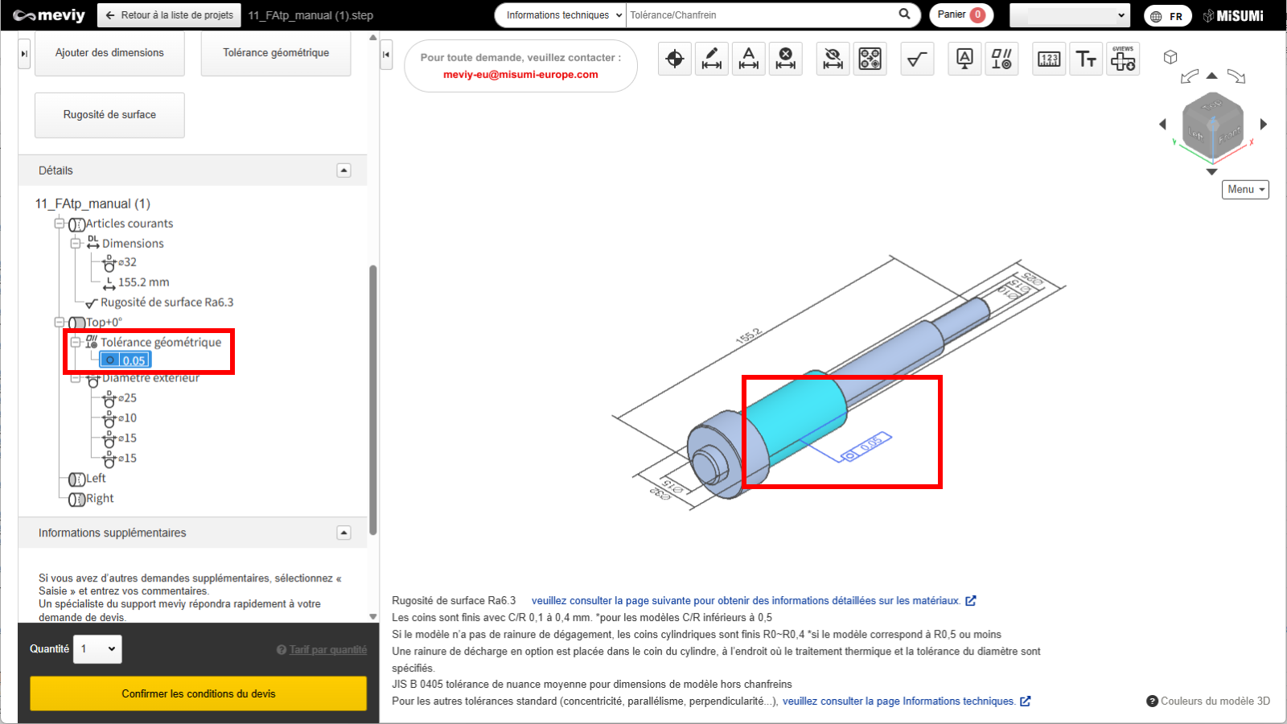Open the Quantité dropdown
The height and width of the screenshot is (724, 1287).
(98, 649)
